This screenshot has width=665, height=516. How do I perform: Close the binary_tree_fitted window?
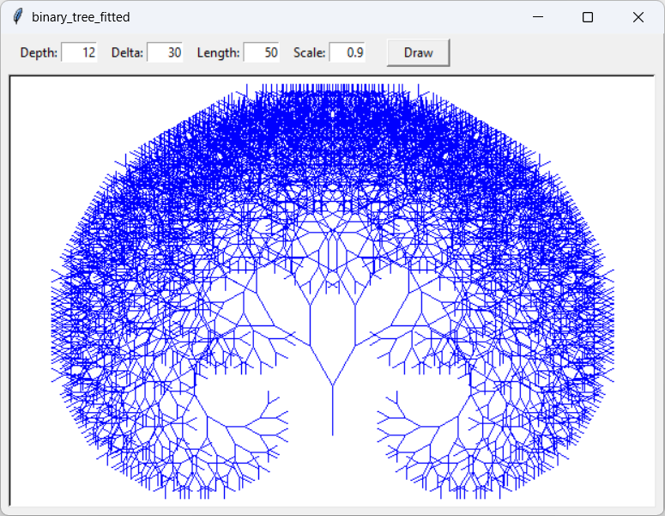tap(638, 17)
